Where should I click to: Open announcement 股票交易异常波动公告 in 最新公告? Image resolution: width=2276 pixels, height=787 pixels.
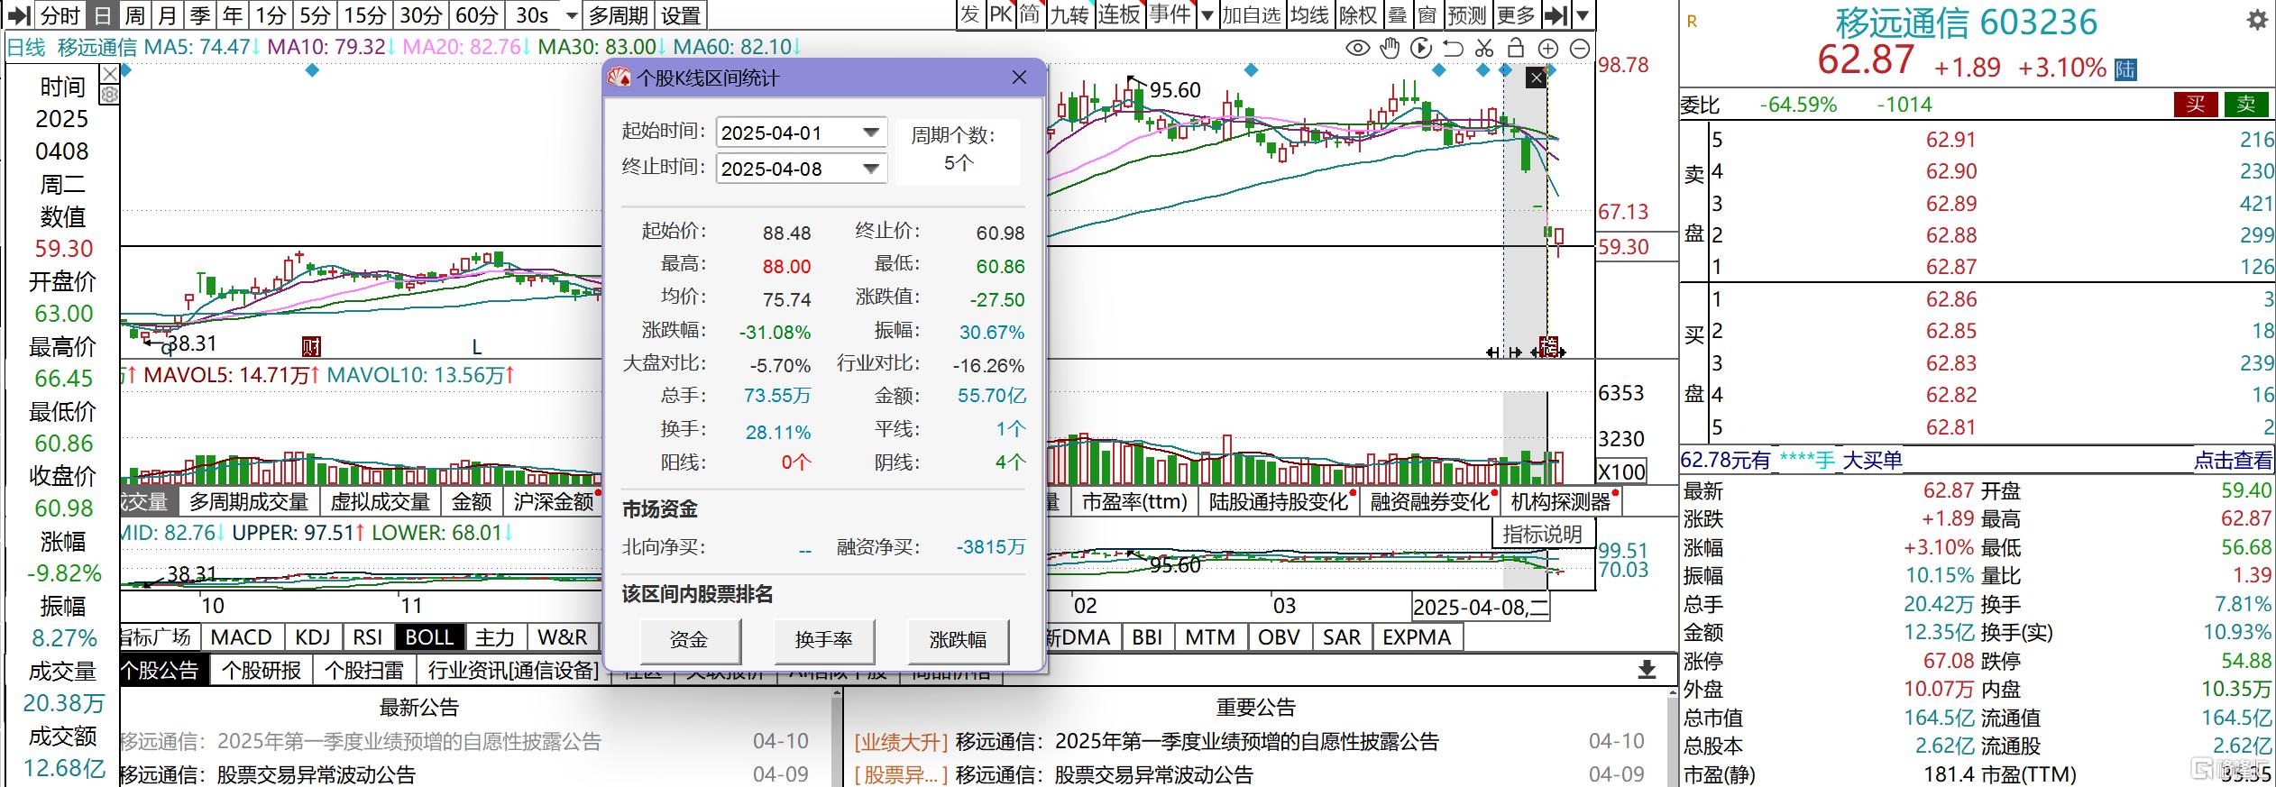pos(317,774)
